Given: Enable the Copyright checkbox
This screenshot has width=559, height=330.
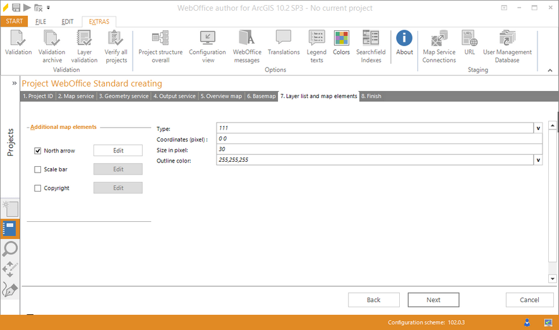Looking at the screenshot, I should coord(38,188).
